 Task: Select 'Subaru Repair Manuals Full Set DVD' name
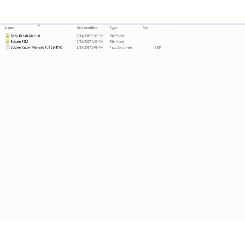[x=36, y=47]
